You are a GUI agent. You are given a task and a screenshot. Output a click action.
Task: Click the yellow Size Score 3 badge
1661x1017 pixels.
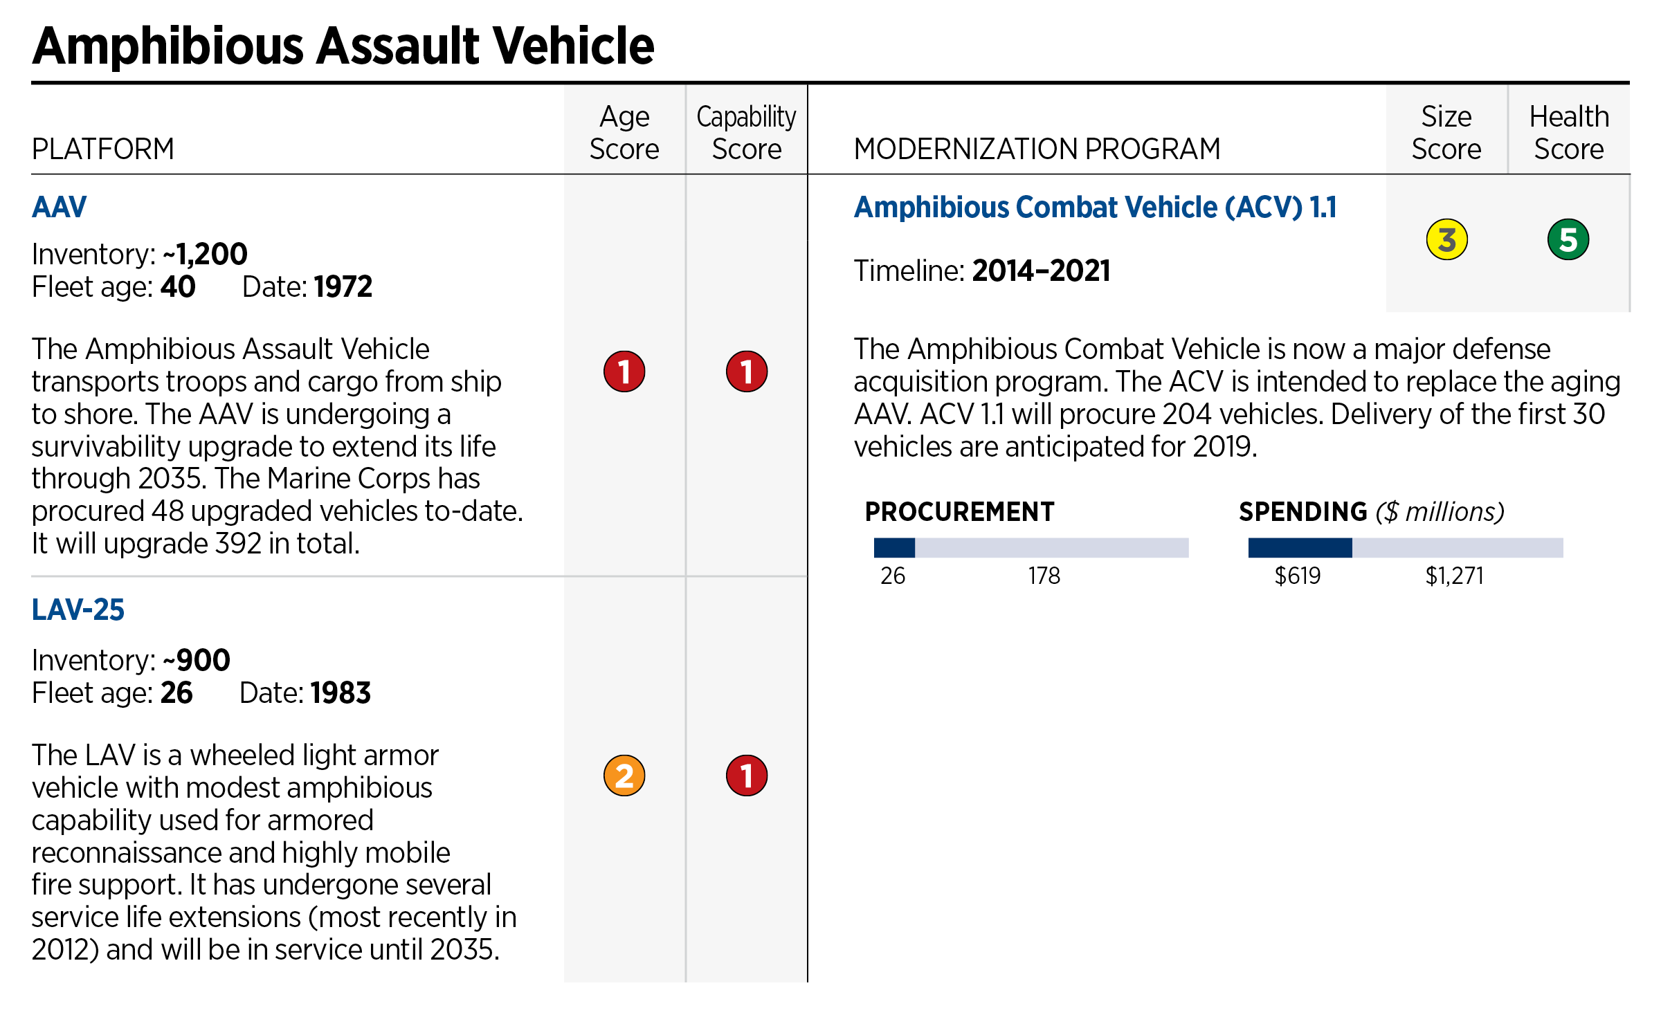1446,240
